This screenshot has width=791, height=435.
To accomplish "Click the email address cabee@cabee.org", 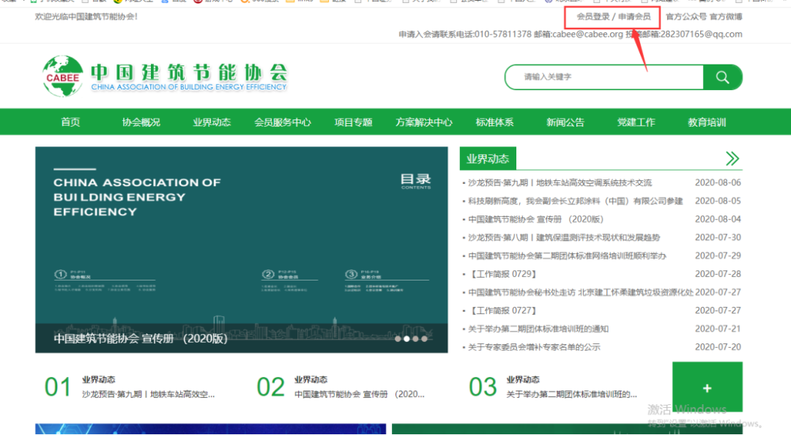I will 587,34.
